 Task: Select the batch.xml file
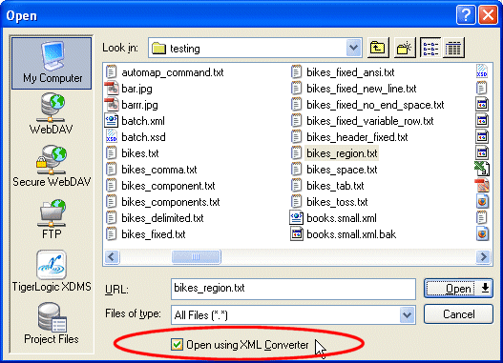tap(135, 121)
